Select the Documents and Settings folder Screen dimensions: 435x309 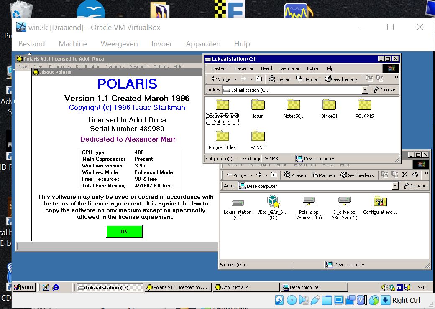click(222, 111)
